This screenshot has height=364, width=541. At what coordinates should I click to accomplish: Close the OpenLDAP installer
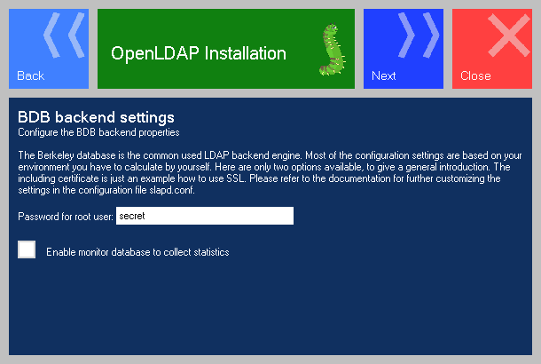coord(492,49)
